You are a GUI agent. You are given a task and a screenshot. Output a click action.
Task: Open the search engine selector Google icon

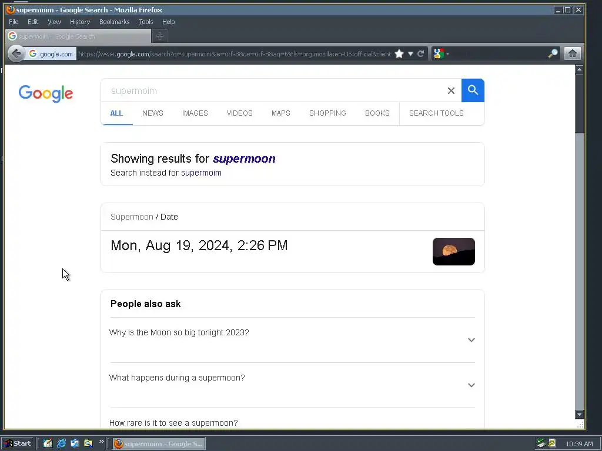(439, 53)
